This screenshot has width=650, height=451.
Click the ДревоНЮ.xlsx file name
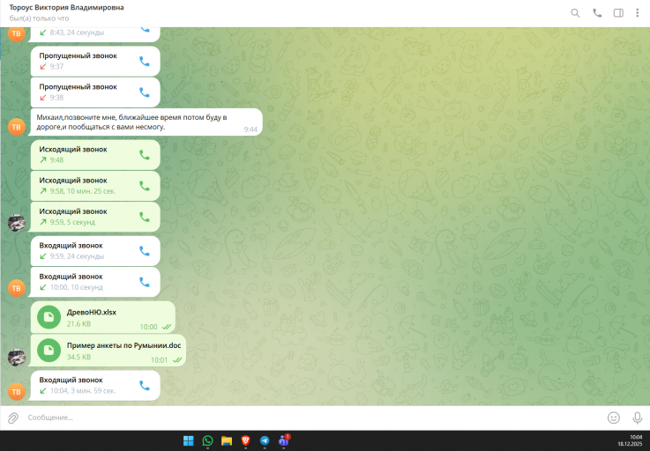click(91, 312)
